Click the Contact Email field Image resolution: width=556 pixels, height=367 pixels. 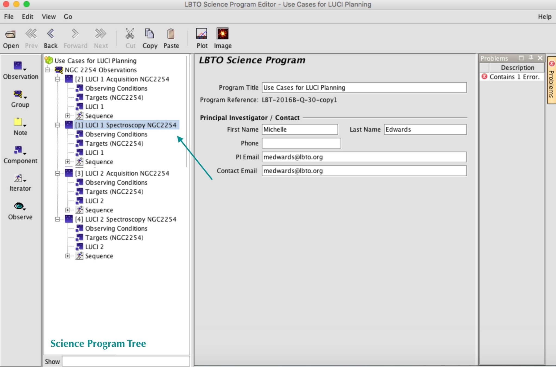[x=364, y=171]
